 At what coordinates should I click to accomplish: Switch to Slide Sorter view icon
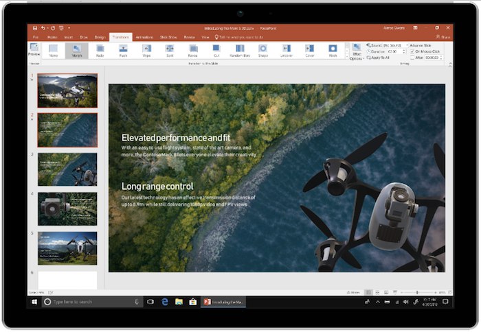point(378,292)
